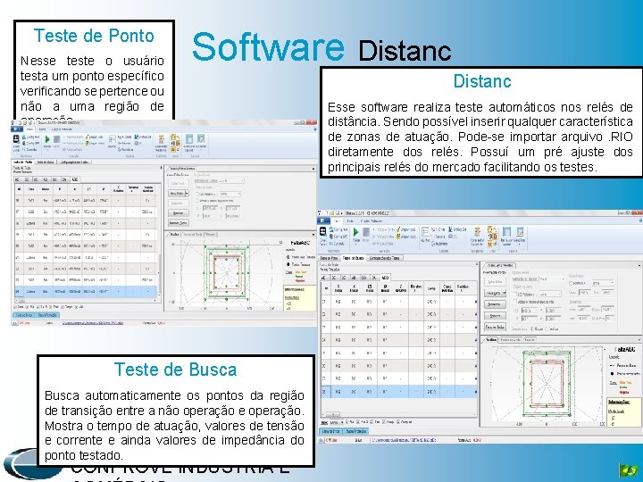This screenshot has width=643, height=482.
Task: Click horizontal scrollbar under right window table
Action: (x=399, y=414)
